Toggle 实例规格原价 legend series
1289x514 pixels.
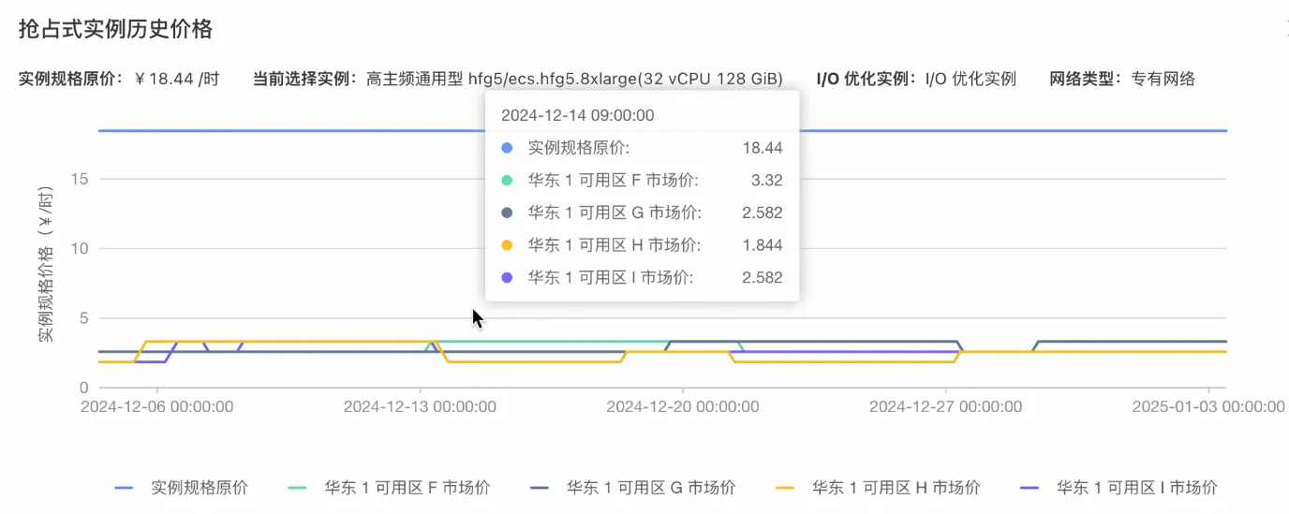[x=181, y=488]
